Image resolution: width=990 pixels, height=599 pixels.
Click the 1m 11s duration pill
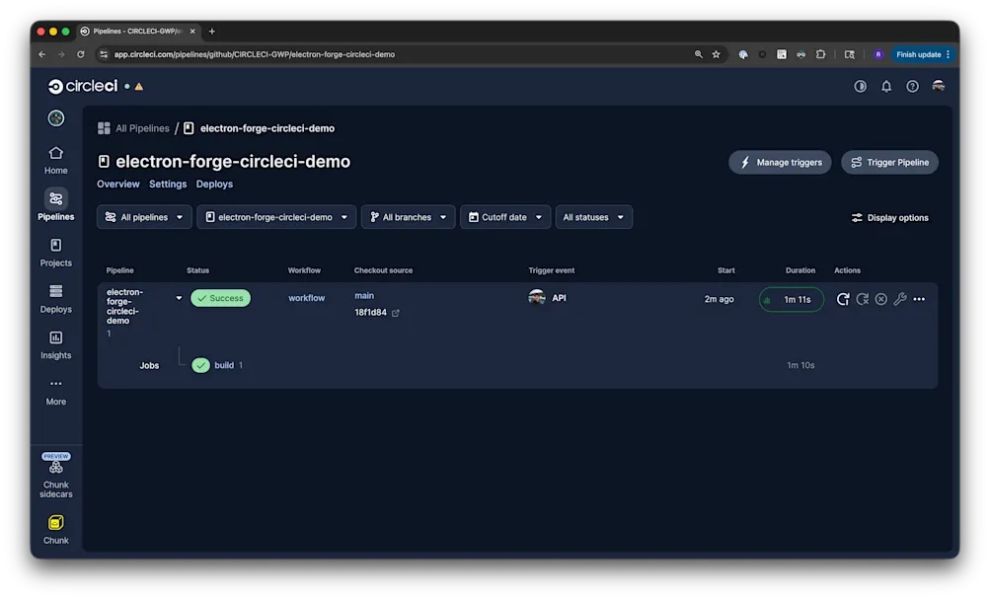pos(792,300)
